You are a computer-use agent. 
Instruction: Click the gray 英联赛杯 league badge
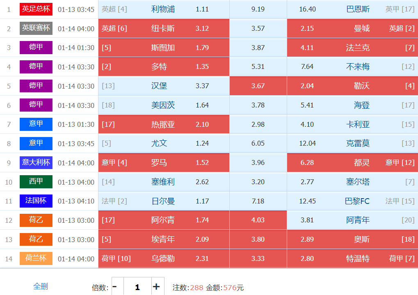[36, 28]
